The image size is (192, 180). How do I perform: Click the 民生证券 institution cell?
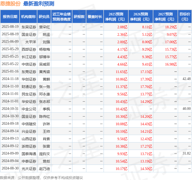[x=29, y=94]
